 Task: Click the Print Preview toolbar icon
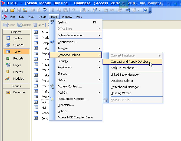point(39,10)
